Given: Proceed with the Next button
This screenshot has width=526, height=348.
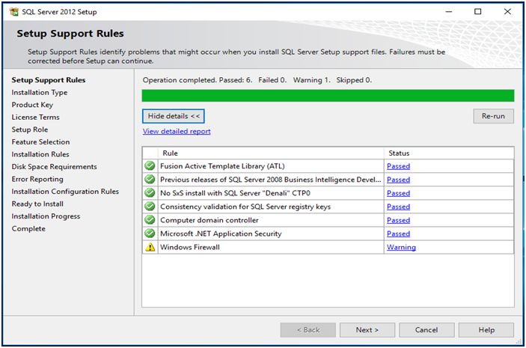Looking at the screenshot, I should (367, 330).
